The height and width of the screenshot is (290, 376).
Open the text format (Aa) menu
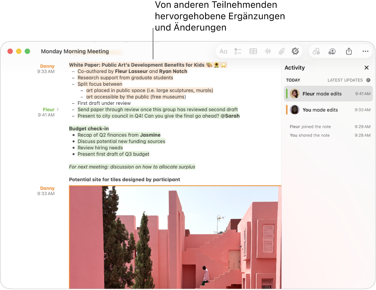223,51
